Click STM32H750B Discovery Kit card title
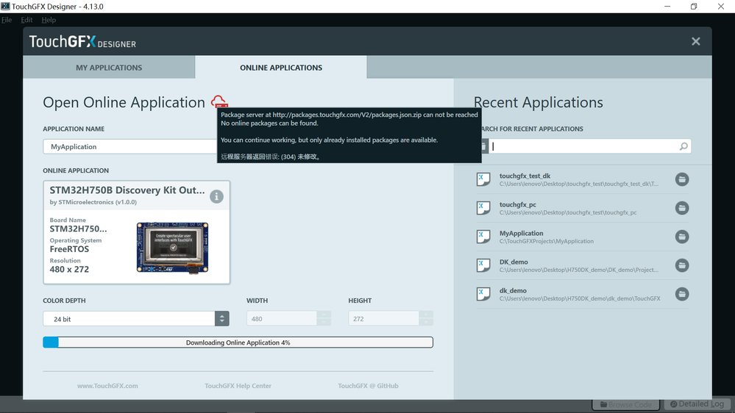The height and width of the screenshot is (413, 735). tap(127, 190)
